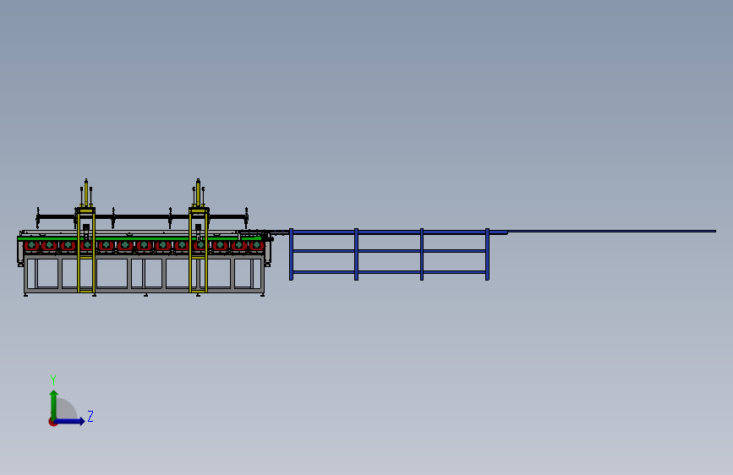Viewport: 733px width, 475px height.
Task: Select the leftmost red roller on the conveyor
Action: 31,245
